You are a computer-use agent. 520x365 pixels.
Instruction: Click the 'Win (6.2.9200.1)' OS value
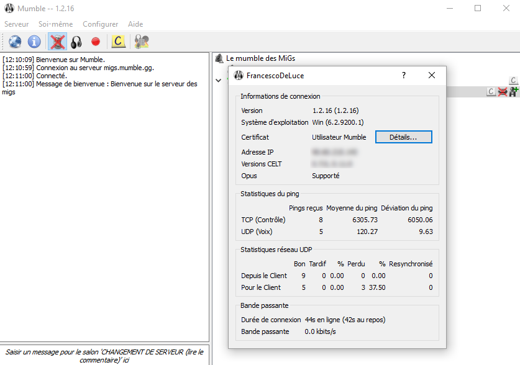[x=337, y=122]
